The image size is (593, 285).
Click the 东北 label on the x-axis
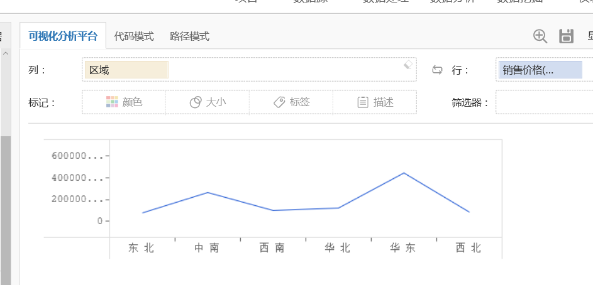click(141, 248)
